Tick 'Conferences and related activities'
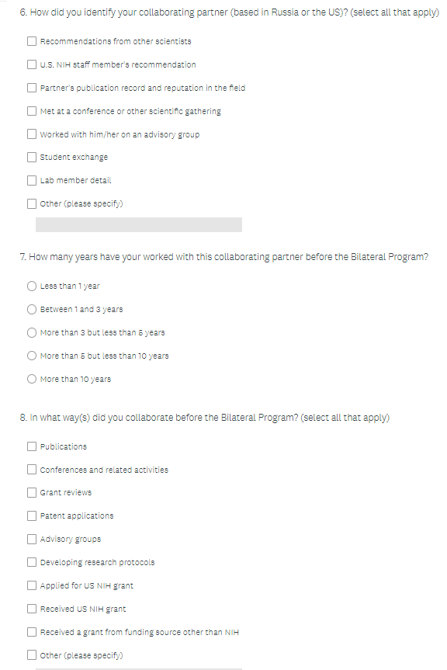The image size is (447, 670). point(32,469)
